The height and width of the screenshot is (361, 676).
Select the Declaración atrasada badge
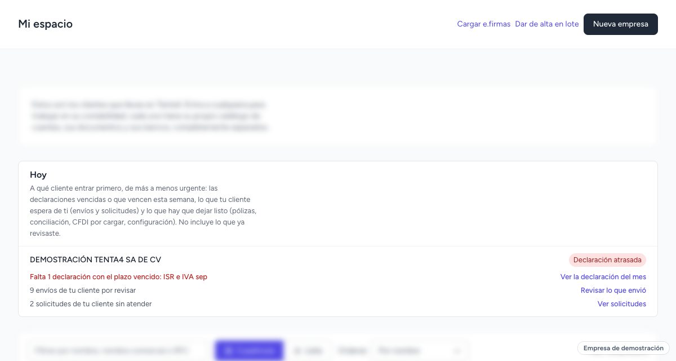coord(607,260)
